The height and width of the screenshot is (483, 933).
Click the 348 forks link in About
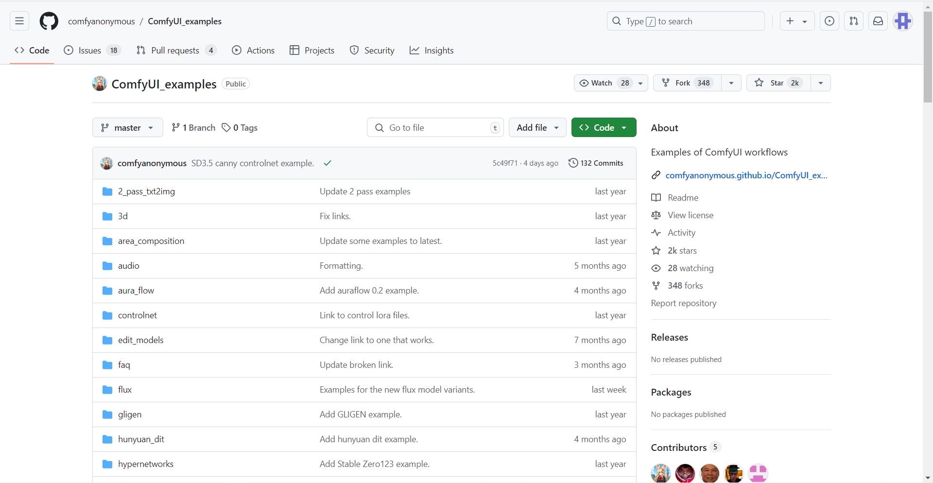point(685,286)
